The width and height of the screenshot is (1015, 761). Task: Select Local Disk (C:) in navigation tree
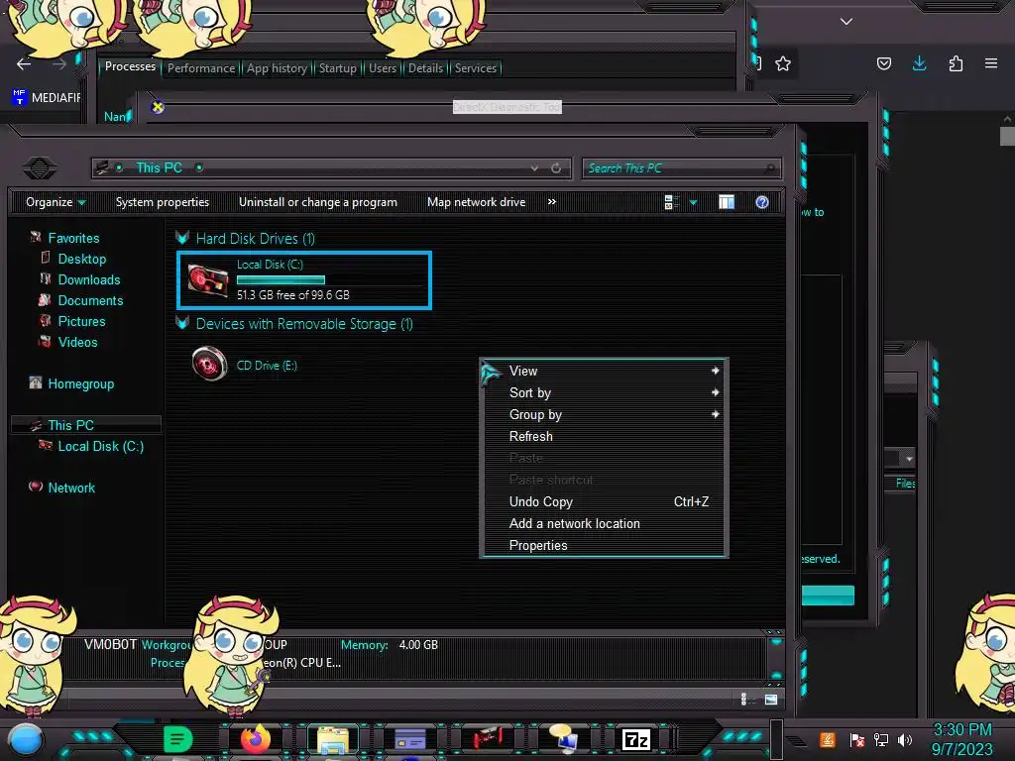(100, 446)
